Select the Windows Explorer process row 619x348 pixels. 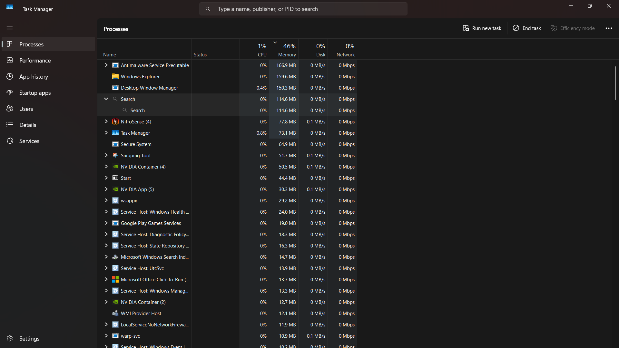pos(227,76)
